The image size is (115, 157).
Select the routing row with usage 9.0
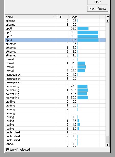[x=55, y=129]
